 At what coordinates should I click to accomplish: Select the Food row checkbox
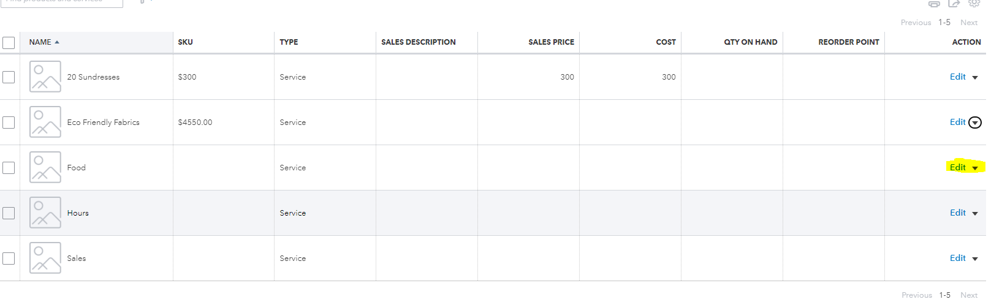pyautogui.click(x=9, y=168)
